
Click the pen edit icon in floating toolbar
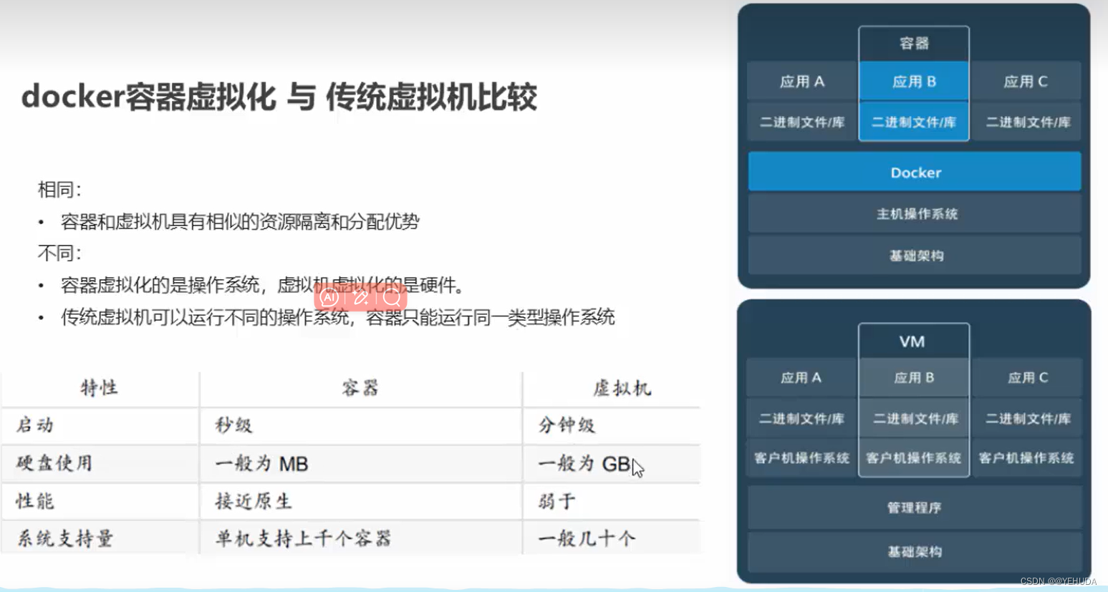[360, 297]
